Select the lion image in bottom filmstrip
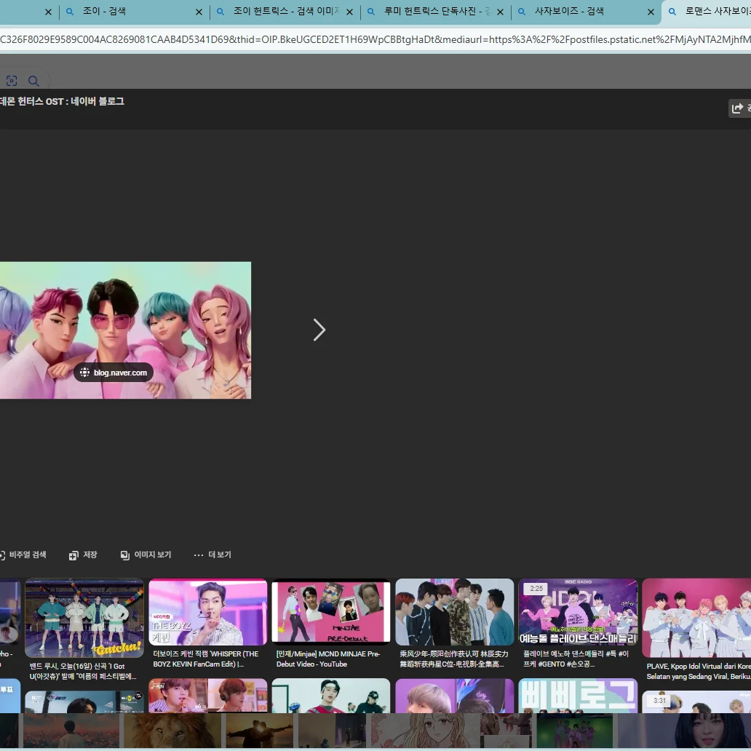 pos(172,730)
